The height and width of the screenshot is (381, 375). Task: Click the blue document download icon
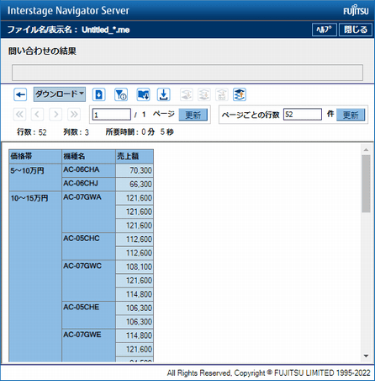[98, 94]
